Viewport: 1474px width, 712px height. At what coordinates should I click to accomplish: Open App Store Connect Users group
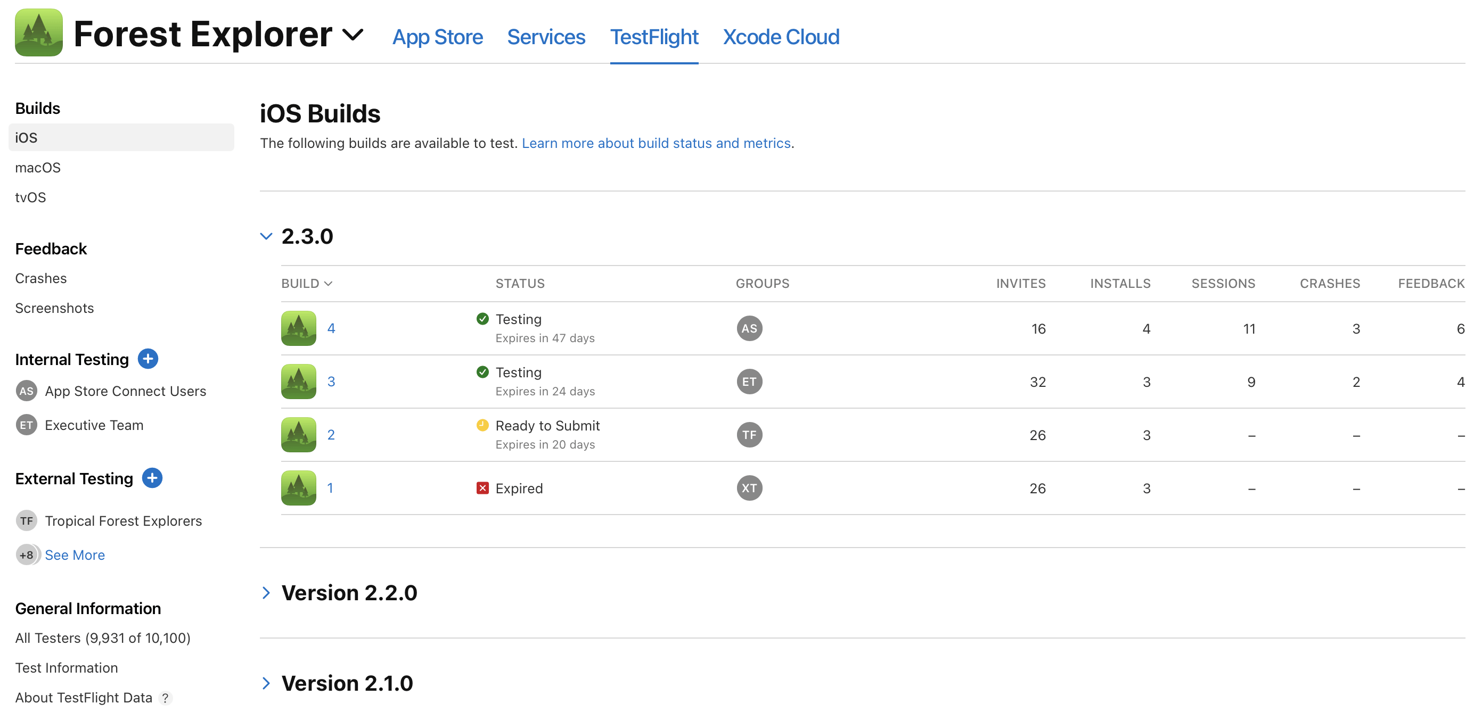(x=125, y=391)
